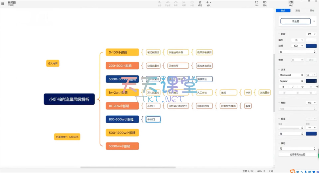Toggle italic text formatting
This screenshot has width=319, height=173.
point(293,86)
